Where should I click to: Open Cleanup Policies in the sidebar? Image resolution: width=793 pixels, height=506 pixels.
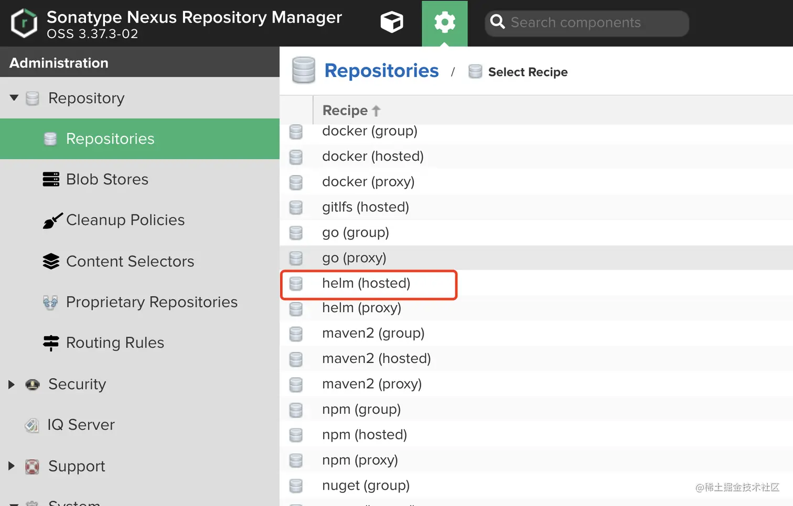[x=140, y=220]
